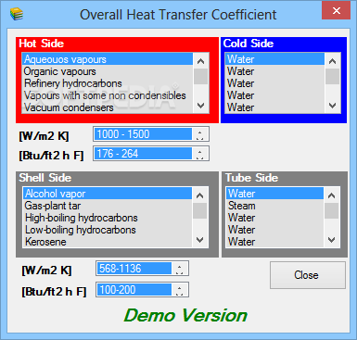The image size is (357, 340).
Task: Select Aqueouos vapours in Hot Side list
Action: pyautogui.click(x=108, y=59)
